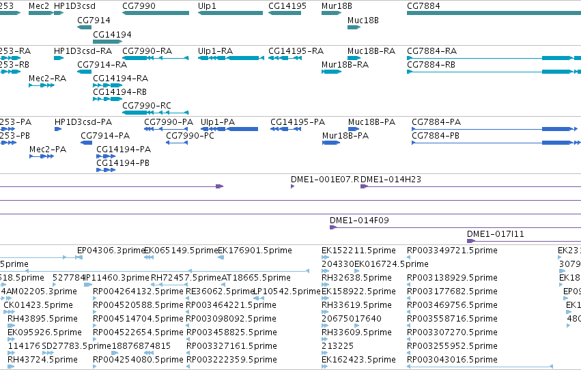The height and width of the screenshot is (370, 581).
Task: Click transcript Mur18B-RA
Action: [345, 64]
